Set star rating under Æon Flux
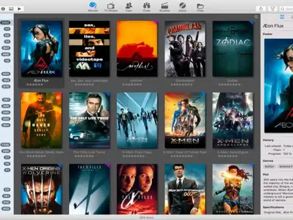The image size is (293, 220). pyautogui.click(x=35, y=85)
